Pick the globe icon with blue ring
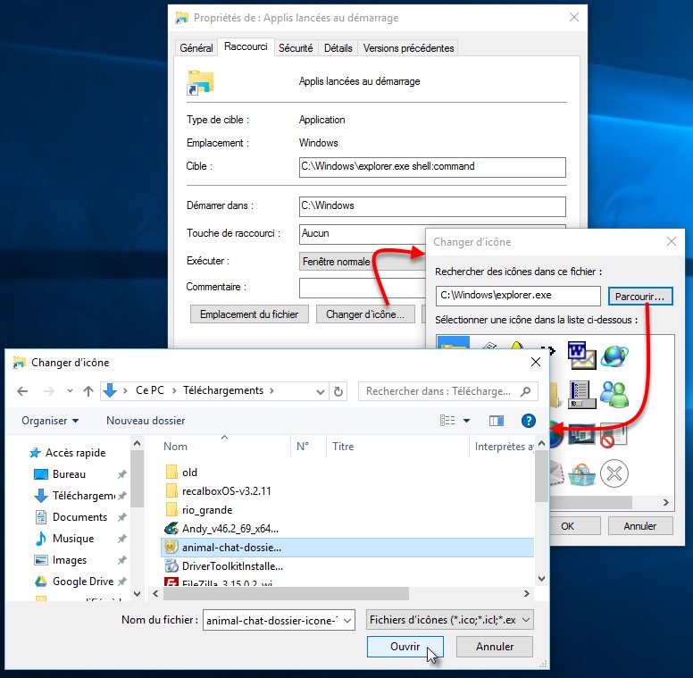Image resolution: width=693 pixels, height=678 pixels. pyautogui.click(x=614, y=354)
